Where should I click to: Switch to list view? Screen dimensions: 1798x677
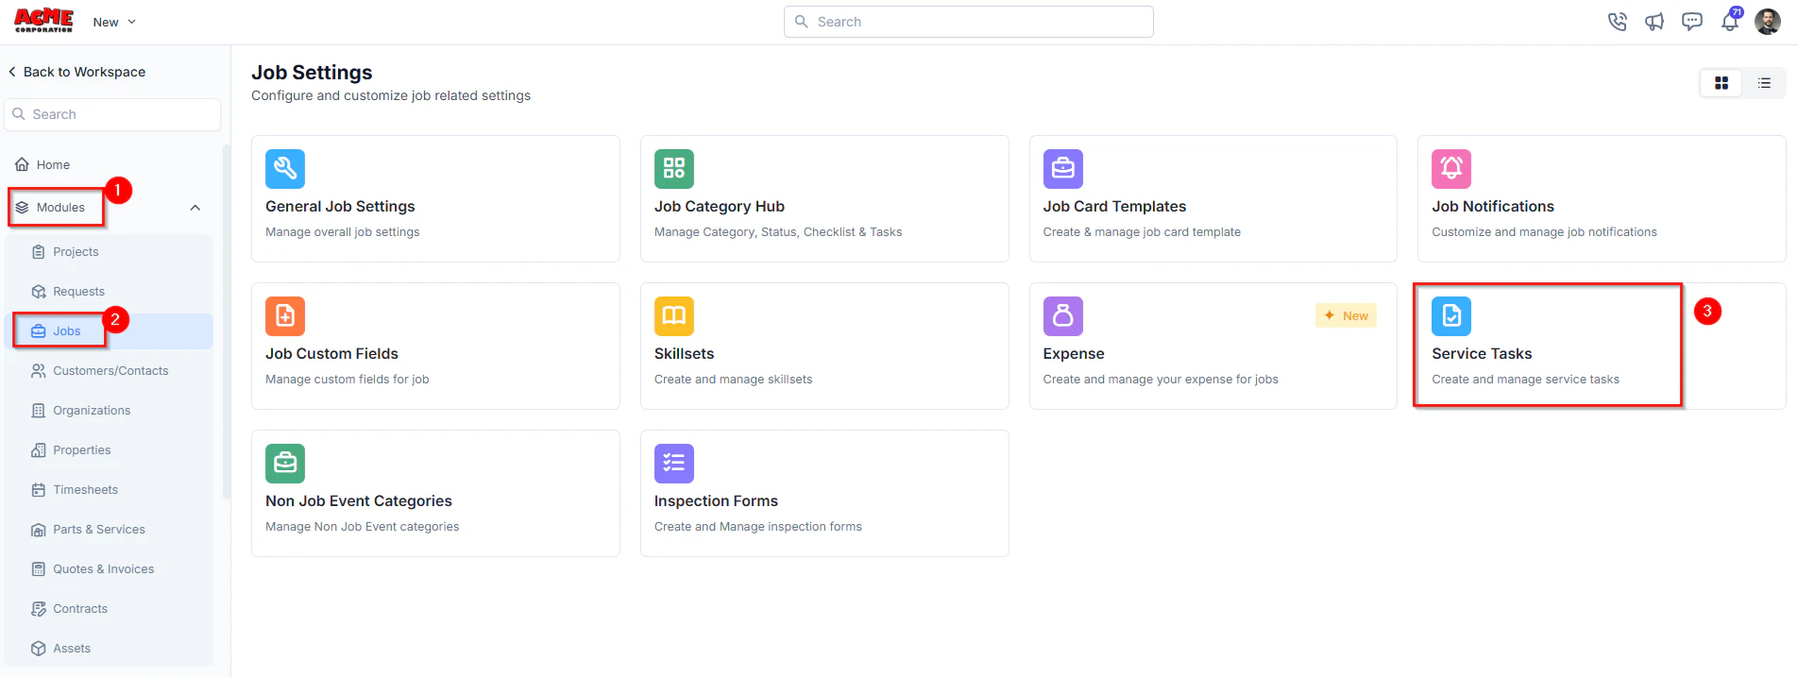click(1764, 83)
